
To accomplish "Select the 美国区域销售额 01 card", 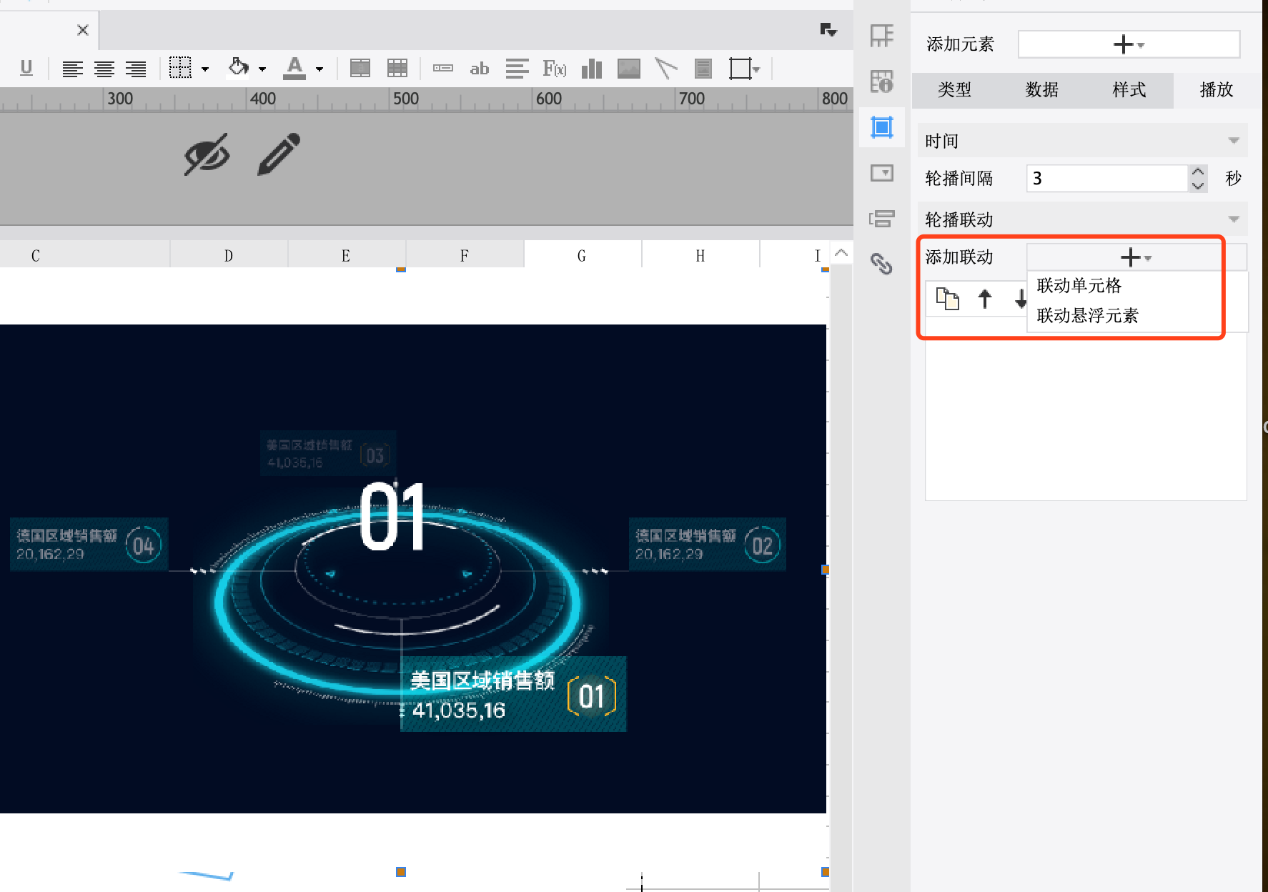I will (513, 694).
